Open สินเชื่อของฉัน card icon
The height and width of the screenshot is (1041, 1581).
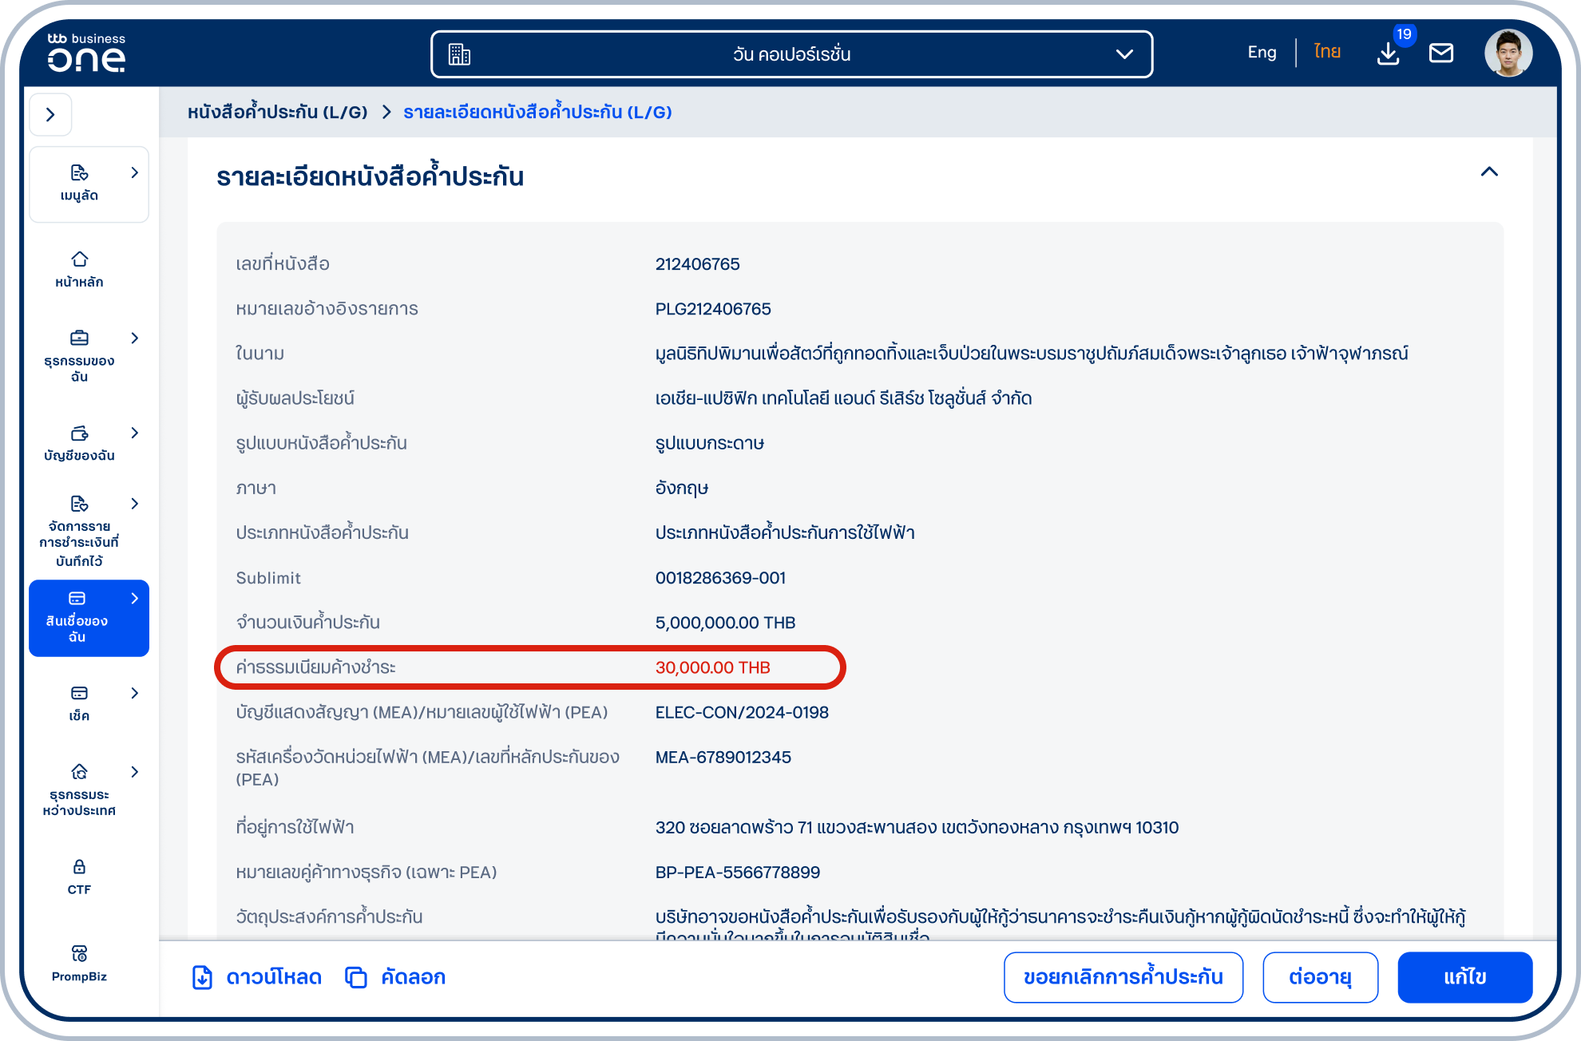pos(77,598)
